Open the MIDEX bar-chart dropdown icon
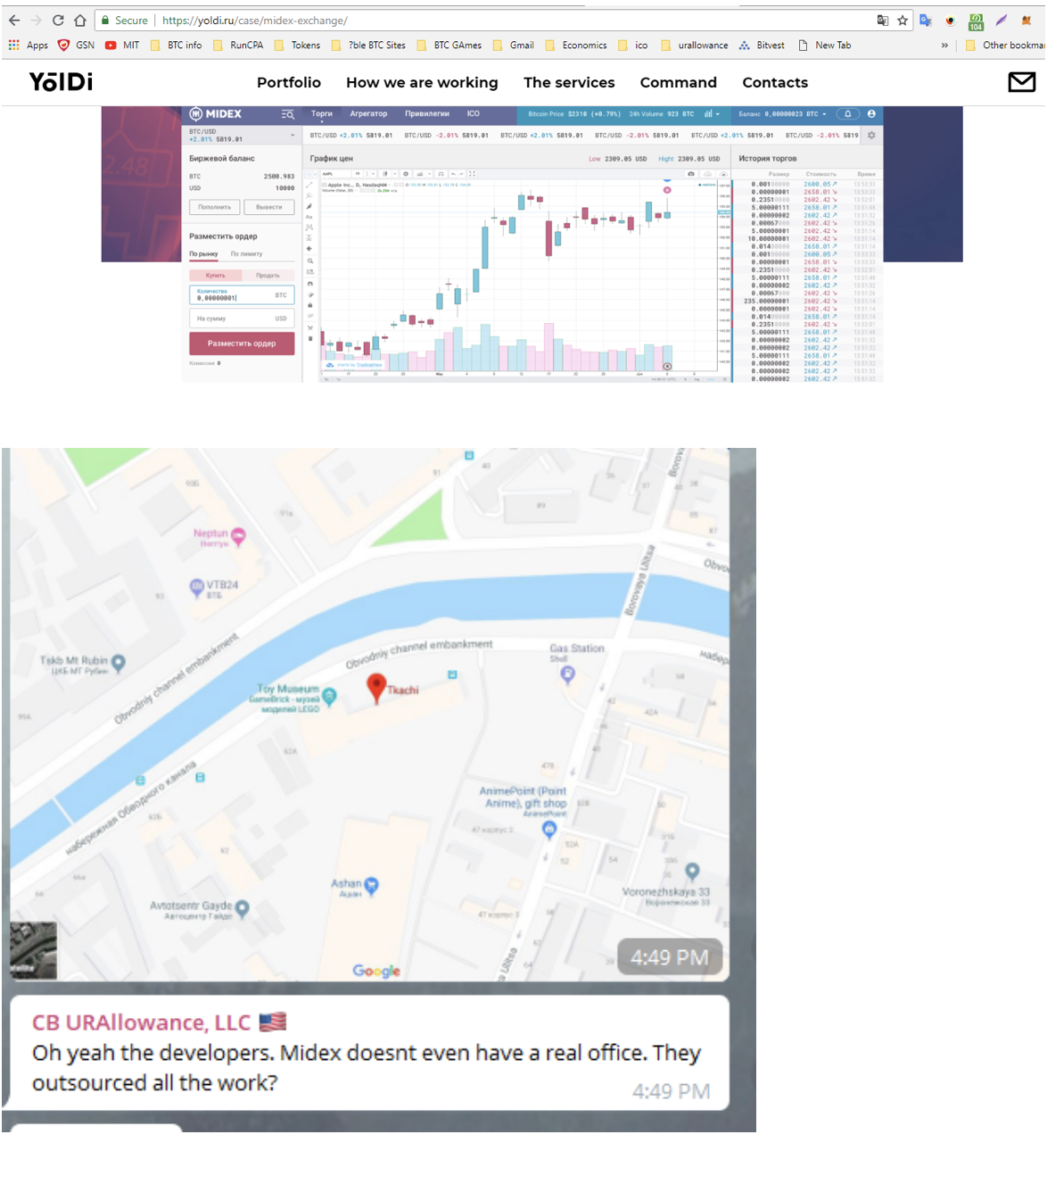The width and height of the screenshot is (1047, 1184). coord(712,114)
